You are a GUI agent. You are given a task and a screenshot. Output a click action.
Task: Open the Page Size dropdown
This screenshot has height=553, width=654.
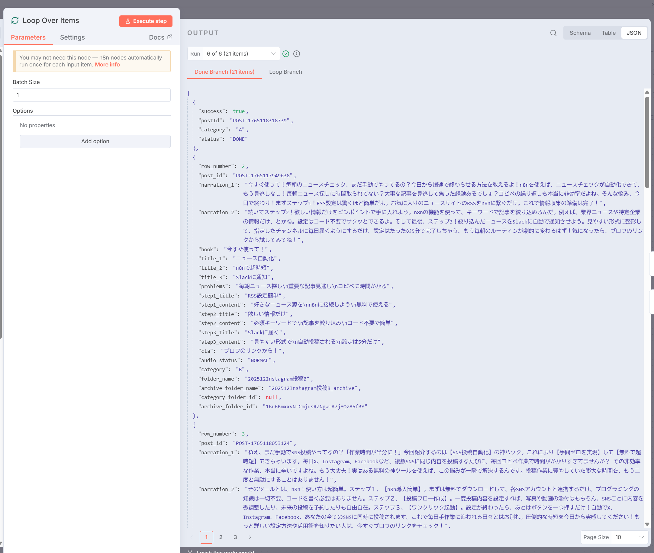630,537
